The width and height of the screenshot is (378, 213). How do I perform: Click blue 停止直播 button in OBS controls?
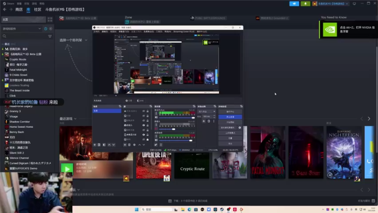(230, 117)
